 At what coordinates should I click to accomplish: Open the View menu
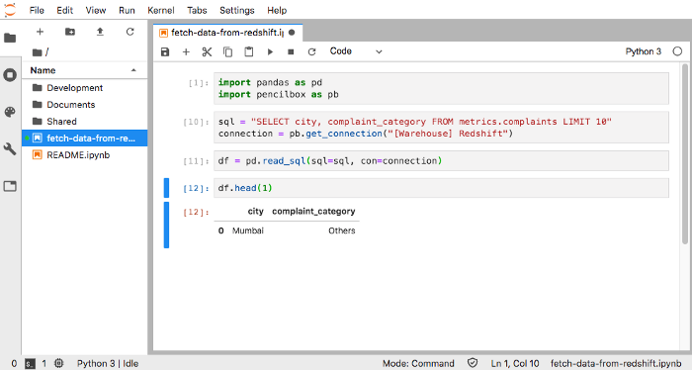[96, 10]
